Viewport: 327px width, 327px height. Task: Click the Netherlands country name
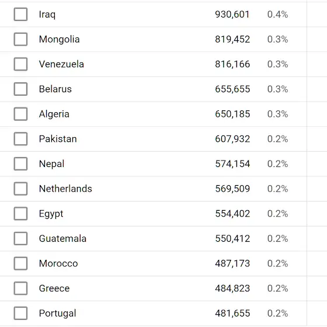65,189
